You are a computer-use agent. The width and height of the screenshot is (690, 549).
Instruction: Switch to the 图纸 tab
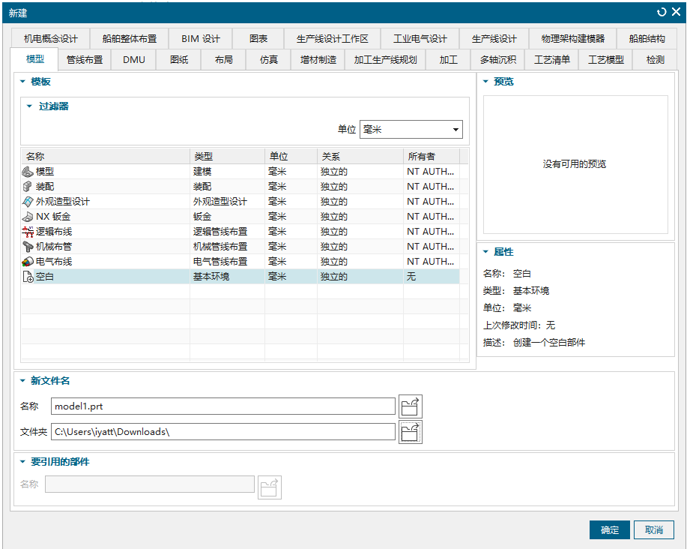179,60
